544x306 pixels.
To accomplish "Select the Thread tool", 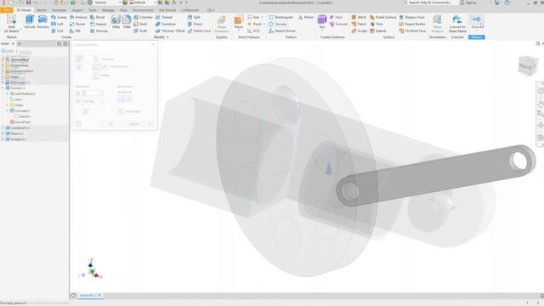I will [x=164, y=17].
